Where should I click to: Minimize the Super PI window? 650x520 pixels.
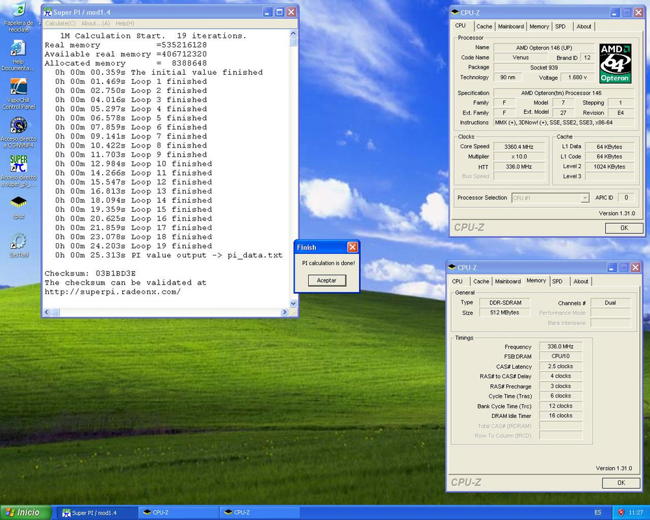tap(268, 12)
